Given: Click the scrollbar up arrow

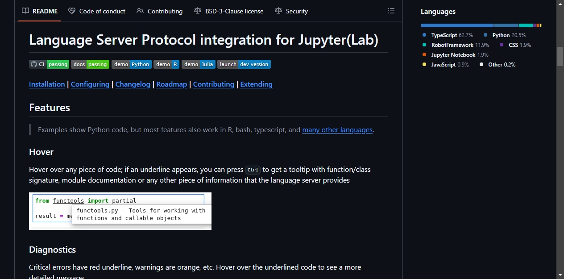Looking at the screenshot, I should [x=560, y=4].
